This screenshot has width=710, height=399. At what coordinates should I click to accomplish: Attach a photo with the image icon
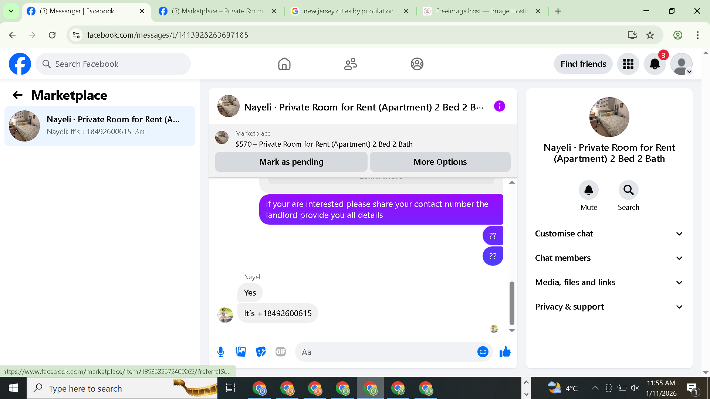[241, 352]
